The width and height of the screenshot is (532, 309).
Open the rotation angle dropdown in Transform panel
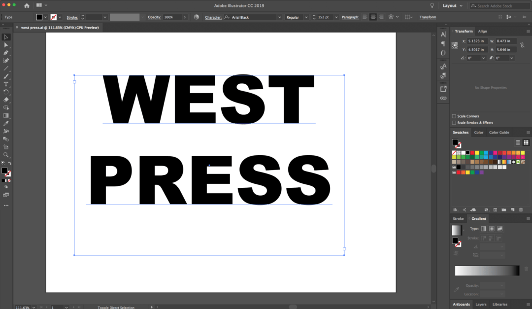[x=484, y=58]
